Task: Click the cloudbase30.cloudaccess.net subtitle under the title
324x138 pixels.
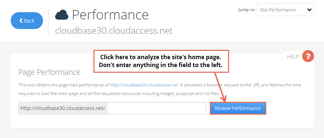Action: tap(114, 31)
